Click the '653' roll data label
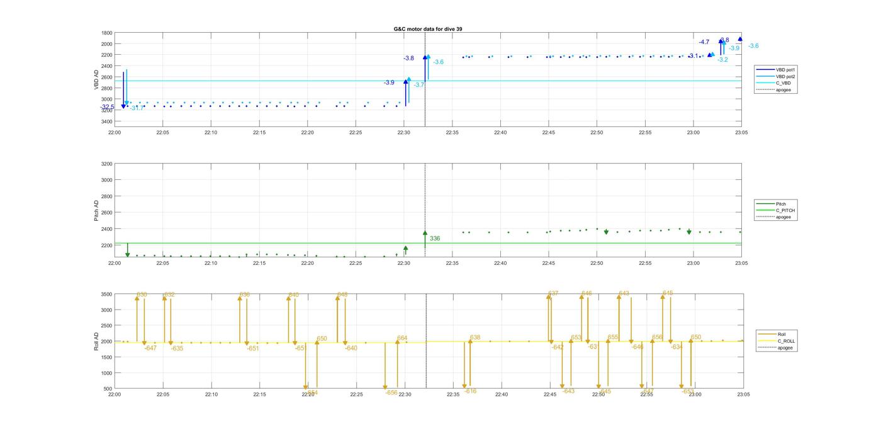The image size is (881, 436). click(576, 338)
